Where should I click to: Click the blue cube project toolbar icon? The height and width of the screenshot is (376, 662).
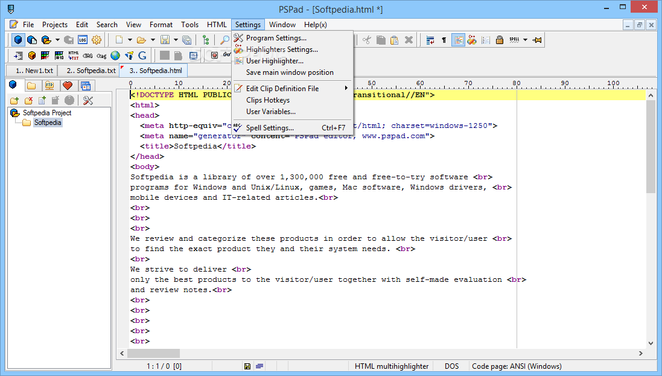(18, 40)
